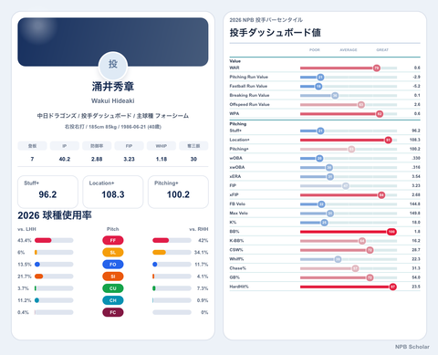
Task: Click the BB% percentile bubble
Action: pyautogui.click(x=391, y=232)
